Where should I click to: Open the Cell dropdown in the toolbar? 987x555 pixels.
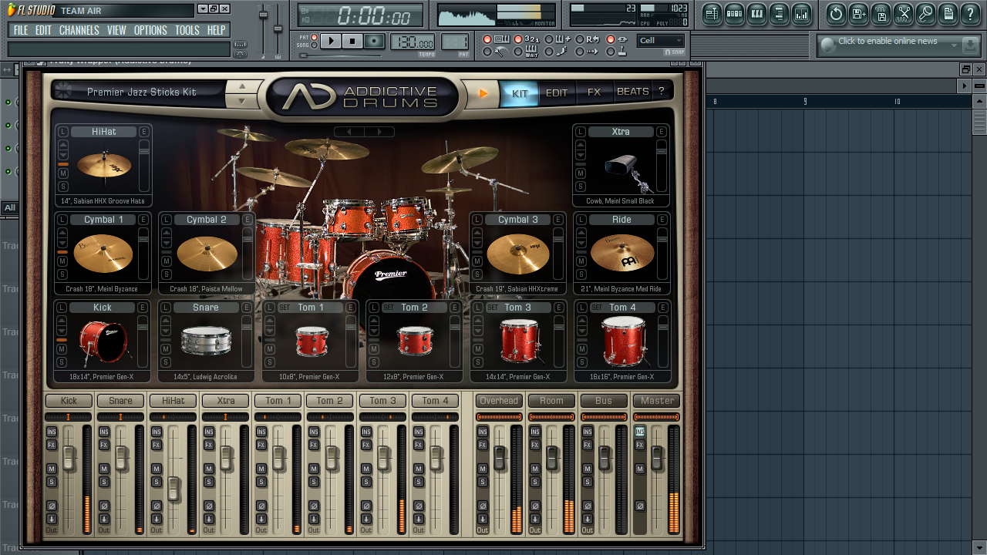coord(659,40)
